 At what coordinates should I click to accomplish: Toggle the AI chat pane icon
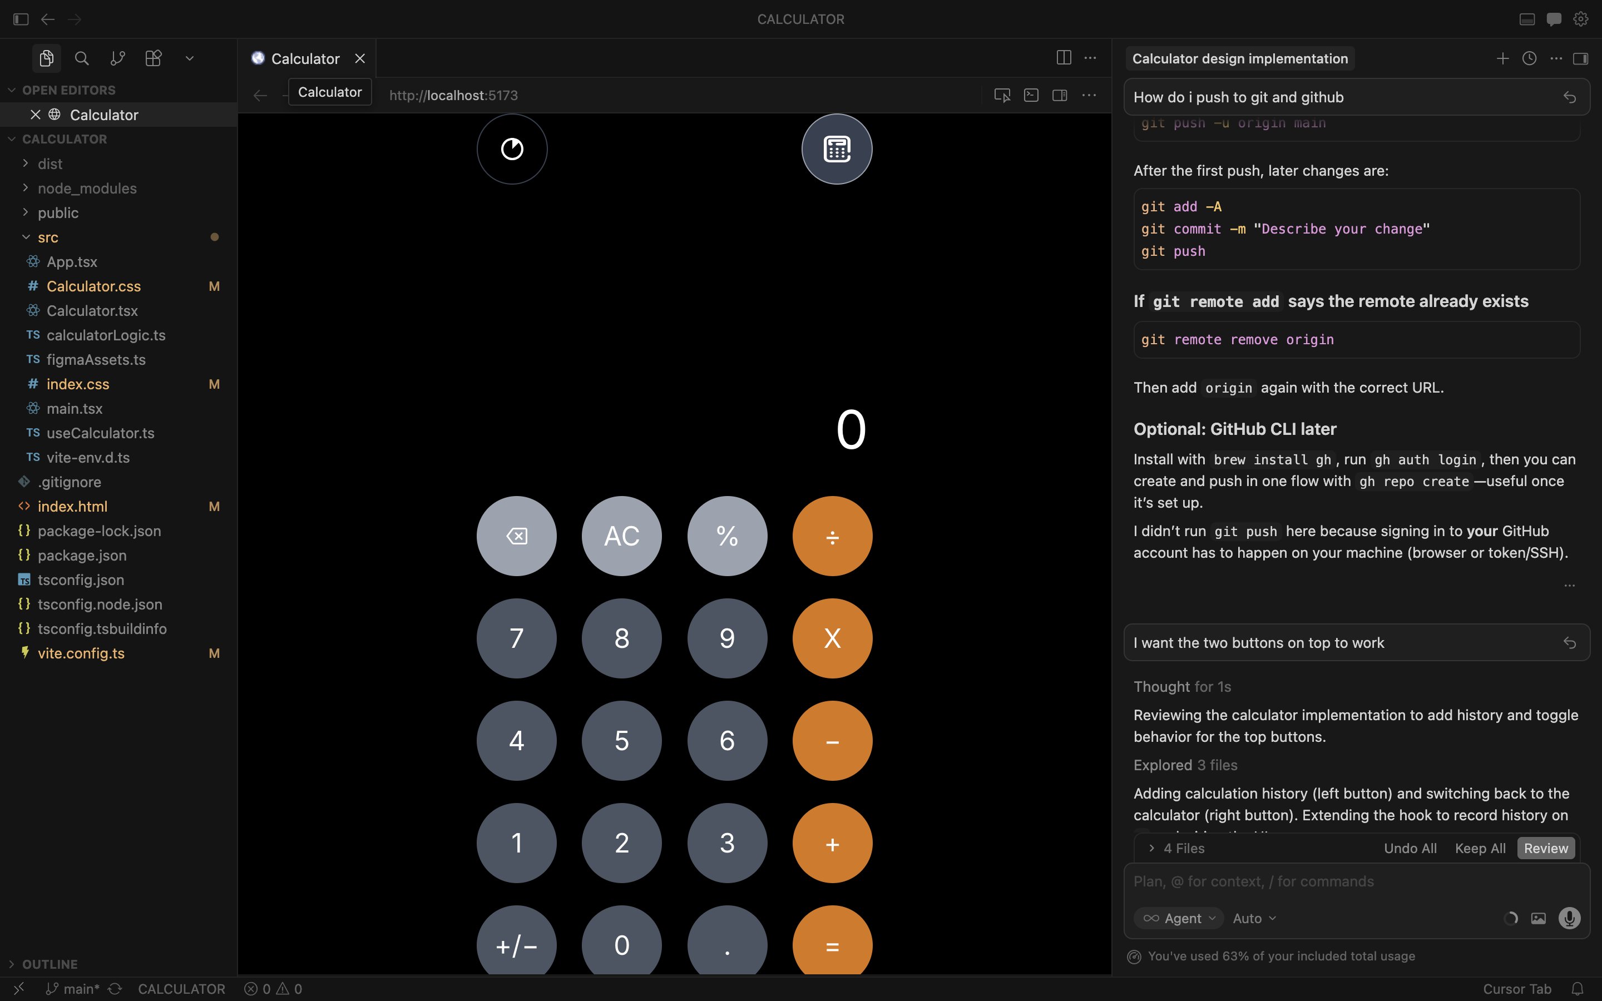[1554, 19]
